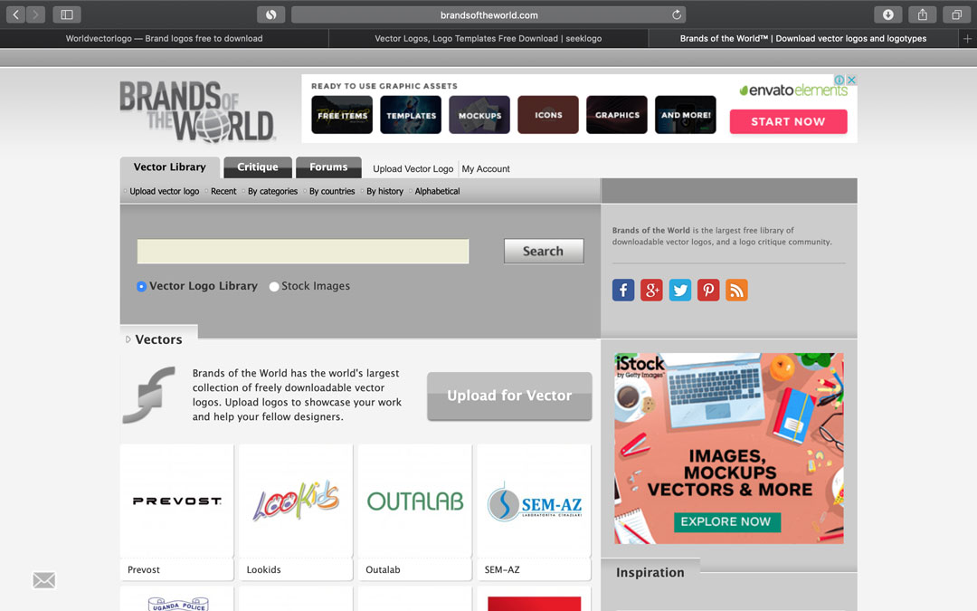Go forward with Safari's forward arrow
The width and height of the screenshot is (977, 611).
(35, 14)
